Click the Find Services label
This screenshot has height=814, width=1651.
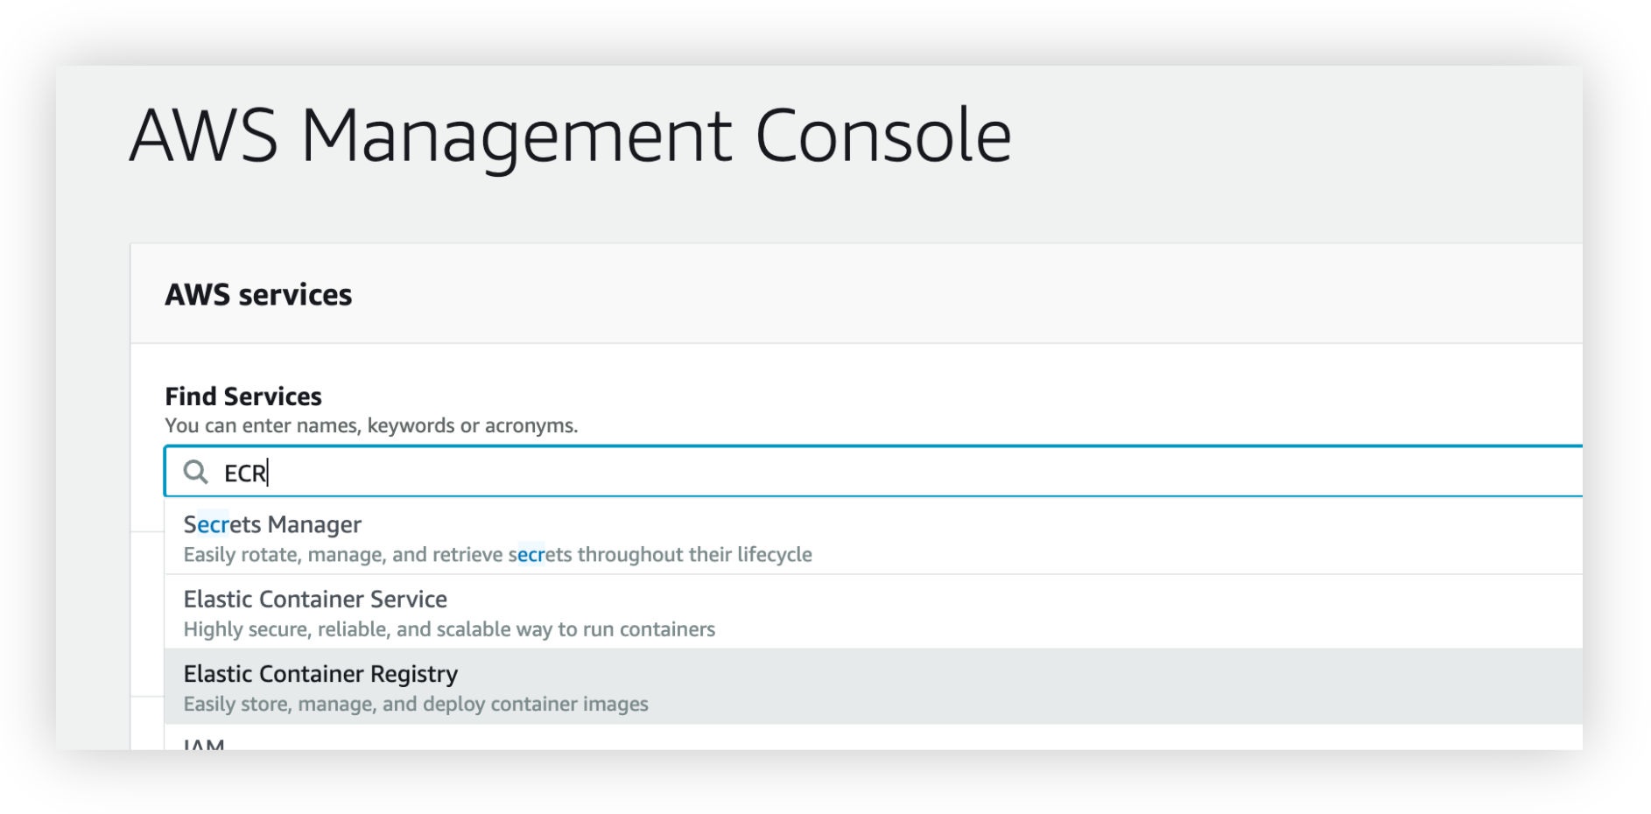pos(243,396)
